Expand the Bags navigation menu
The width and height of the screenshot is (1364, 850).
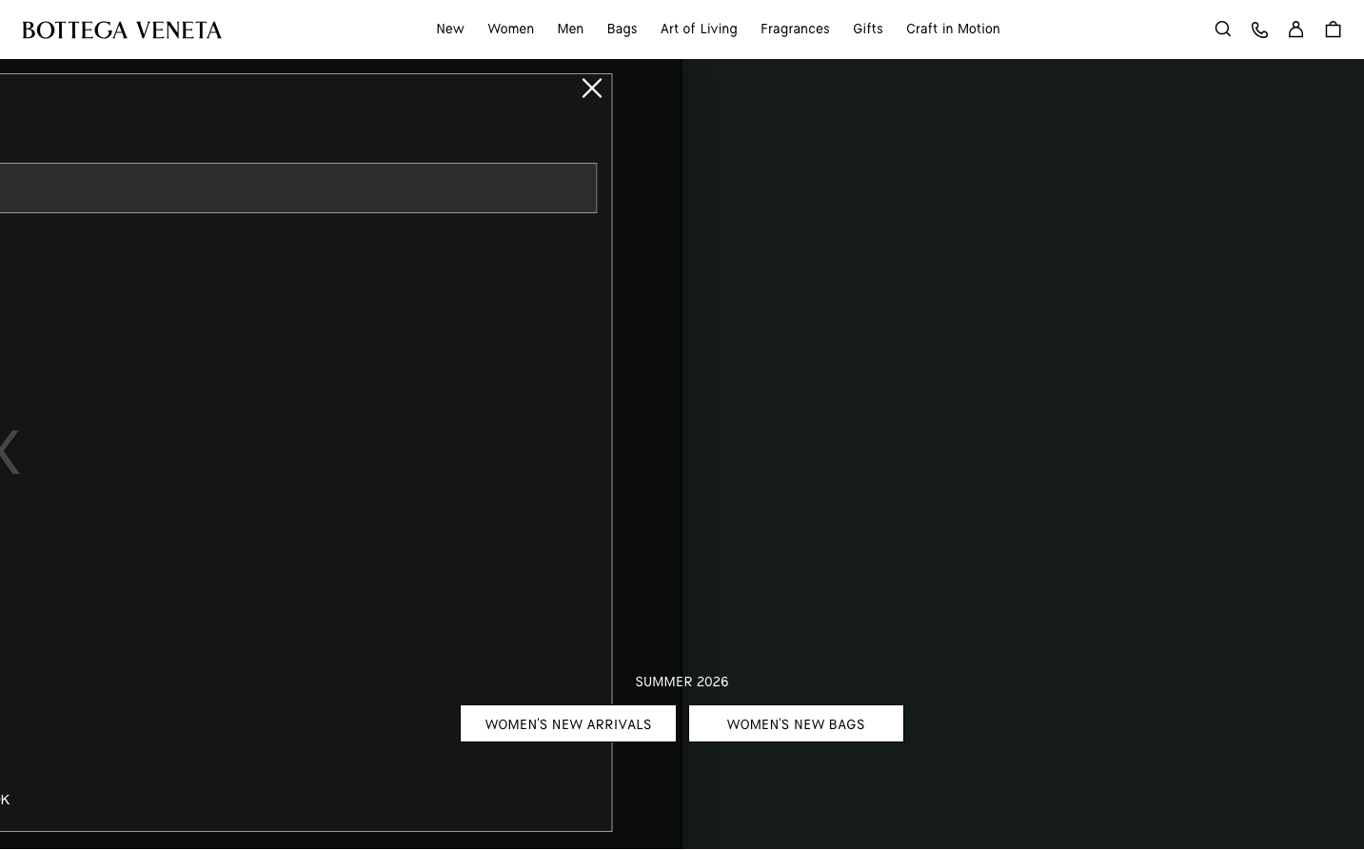point(622,30)
